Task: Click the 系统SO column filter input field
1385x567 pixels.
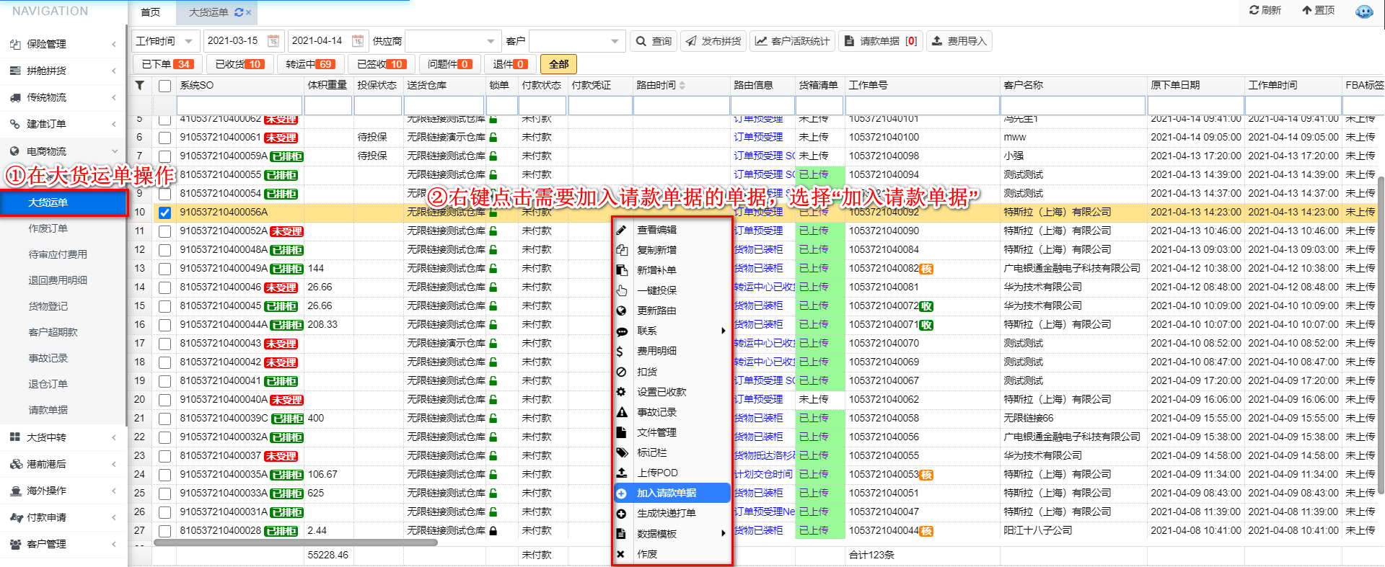Action: [x=239, y=105]
